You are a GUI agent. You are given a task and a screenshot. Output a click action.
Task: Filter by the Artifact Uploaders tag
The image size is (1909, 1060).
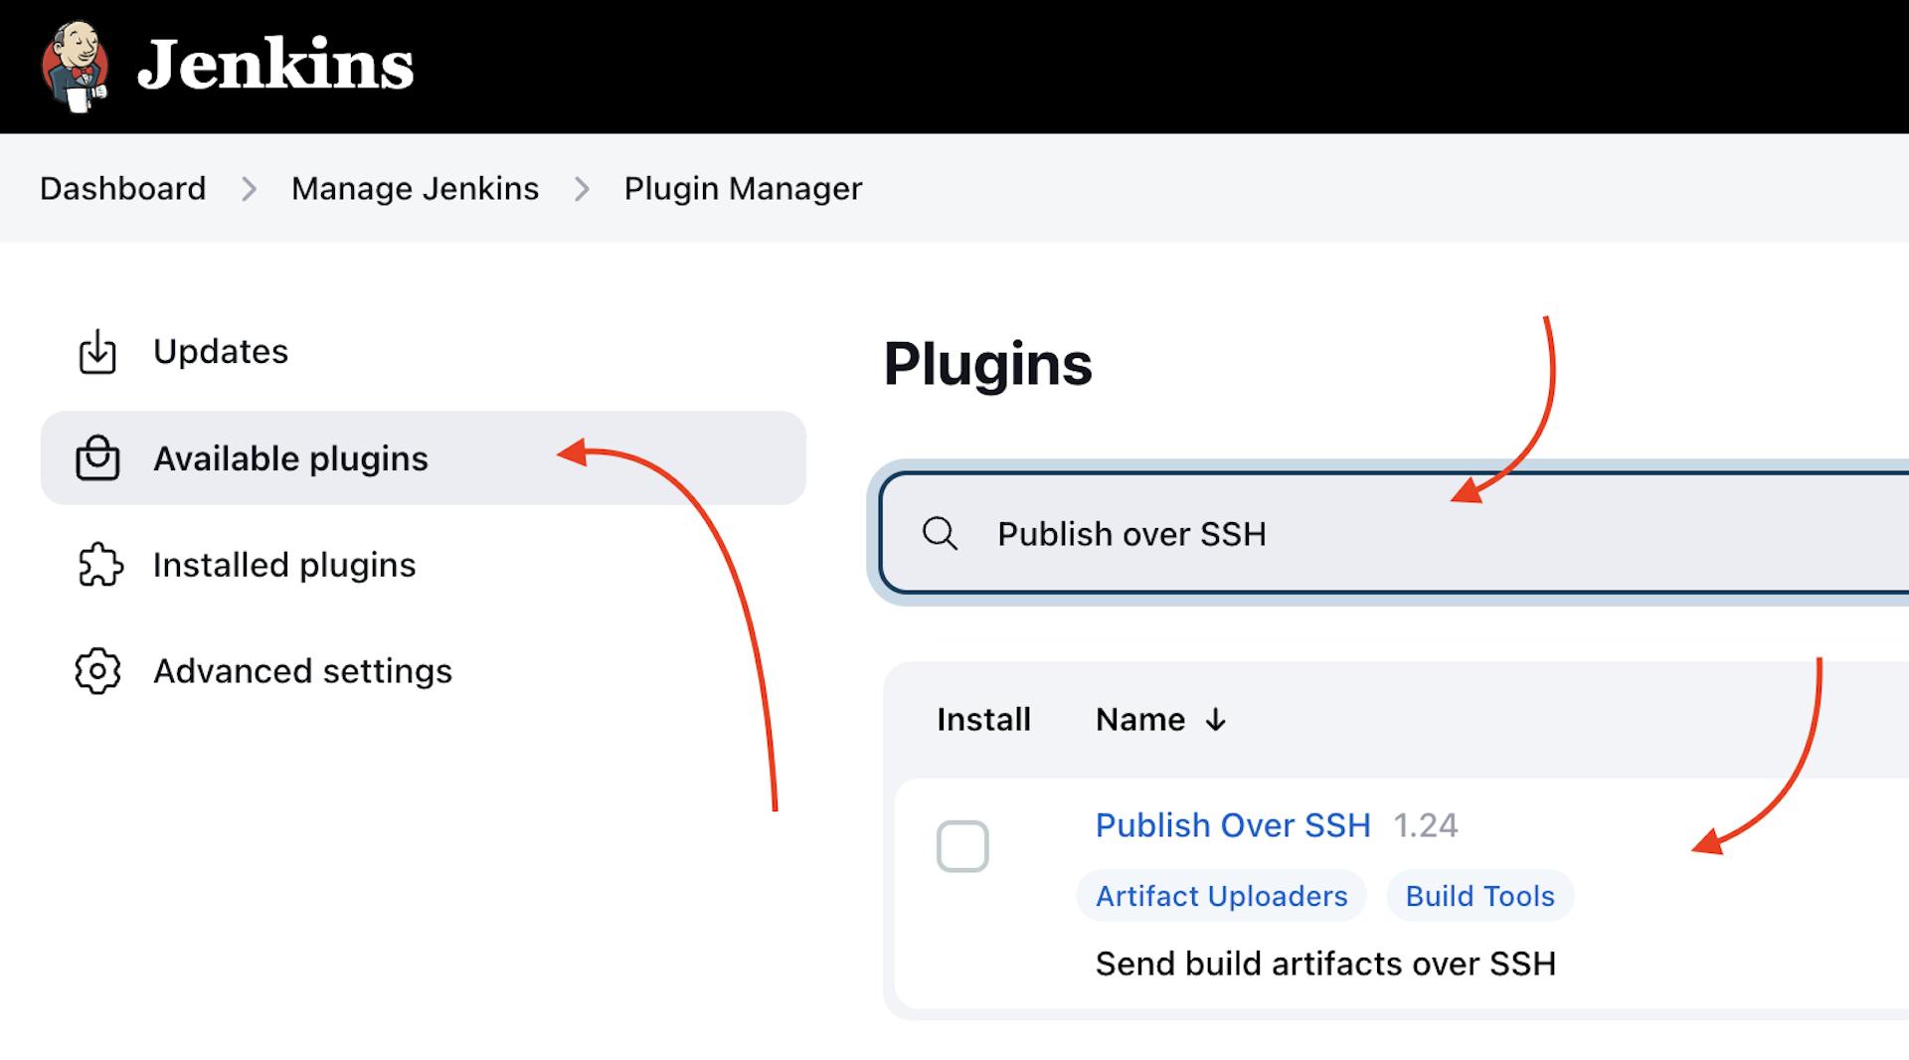(1221, 896)
